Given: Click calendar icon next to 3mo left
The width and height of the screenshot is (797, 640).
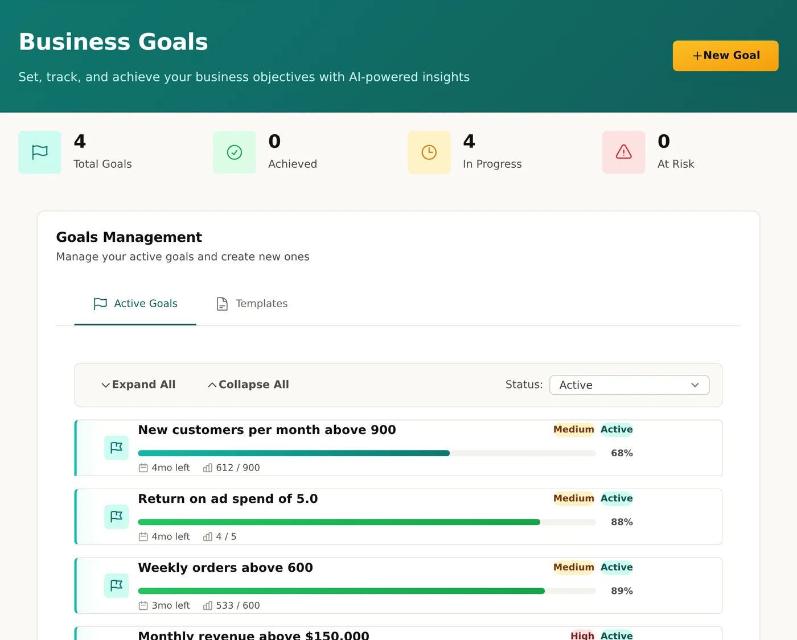Looking at the screenshot, I should 143,605.
